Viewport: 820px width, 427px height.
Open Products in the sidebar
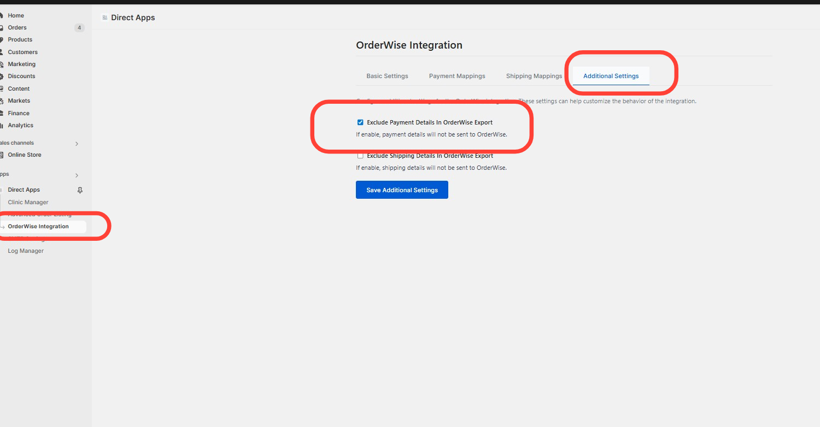(20, 39)
